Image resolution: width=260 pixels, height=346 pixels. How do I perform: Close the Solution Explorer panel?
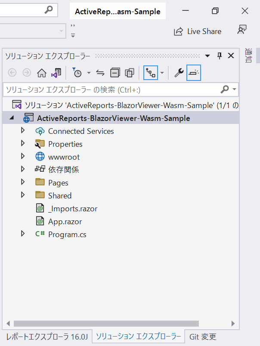[x=231, y=56]
